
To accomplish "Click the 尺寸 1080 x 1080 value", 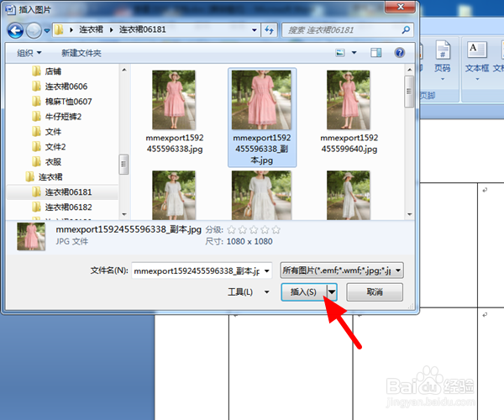I will click(249, 241).
